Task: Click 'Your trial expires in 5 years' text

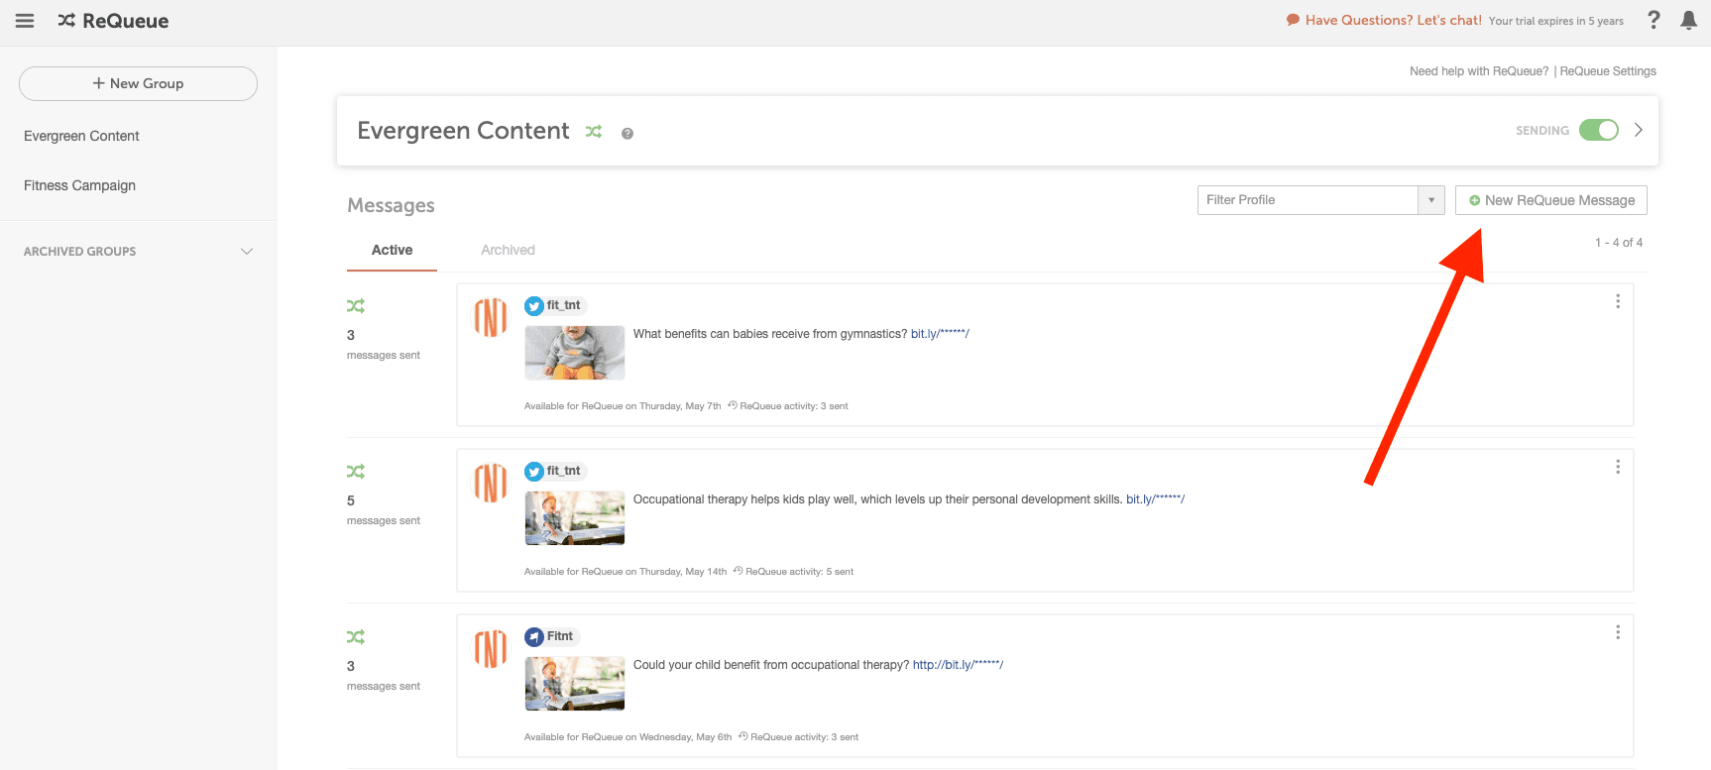Action: coord(1556,21)
